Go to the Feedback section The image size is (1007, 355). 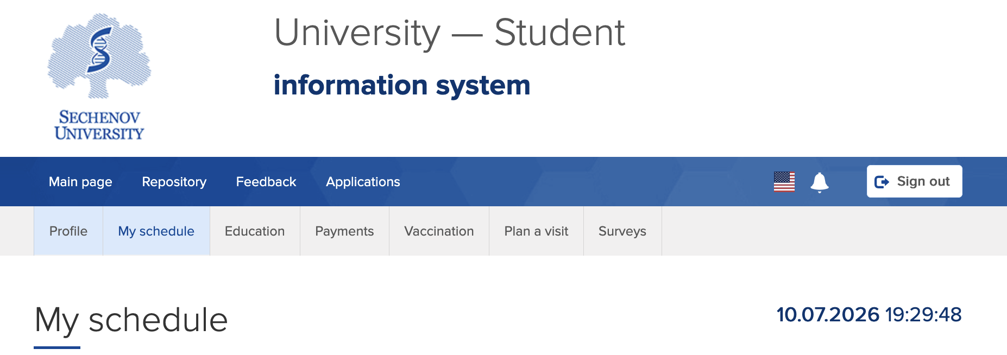click(x=266, y=182)
